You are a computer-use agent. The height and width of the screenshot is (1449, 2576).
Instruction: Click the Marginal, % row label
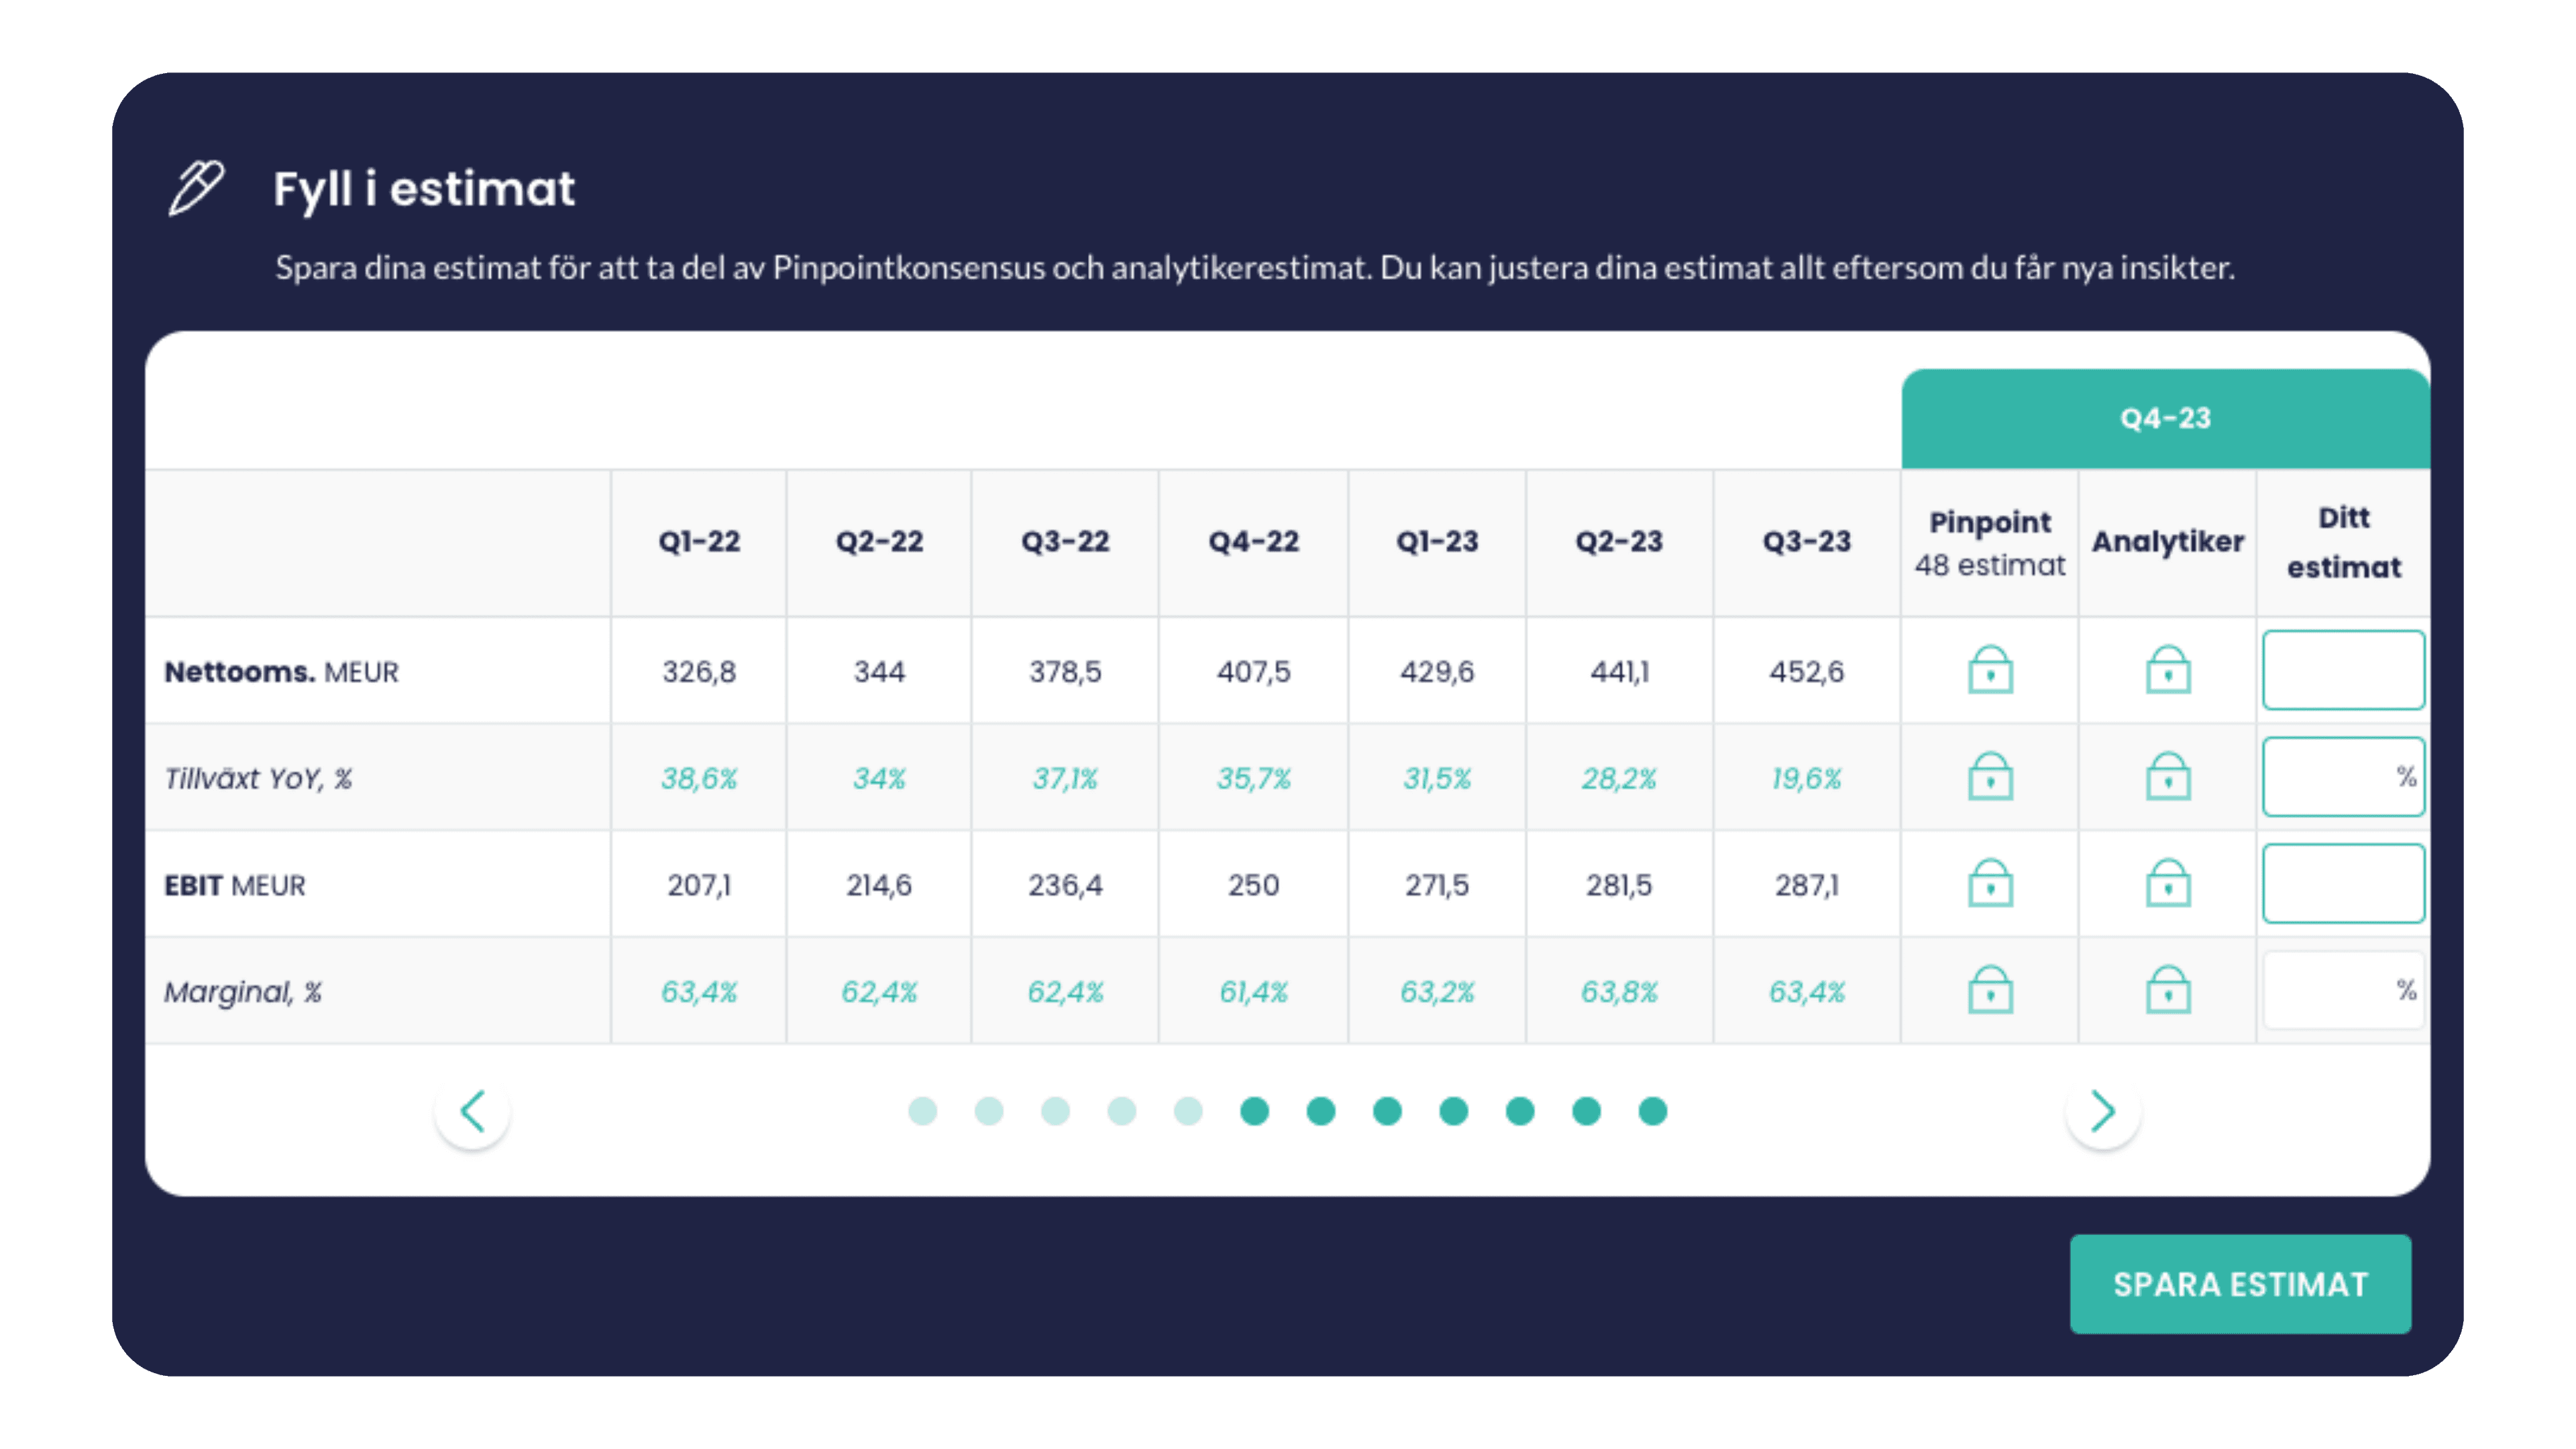pyautogui.click(x=243, y=993)
